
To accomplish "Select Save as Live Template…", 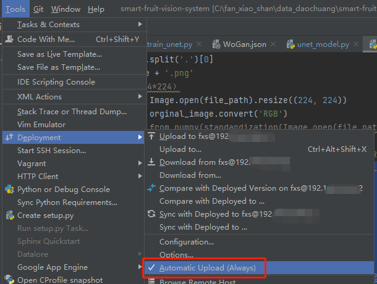I will click(74, 54).
